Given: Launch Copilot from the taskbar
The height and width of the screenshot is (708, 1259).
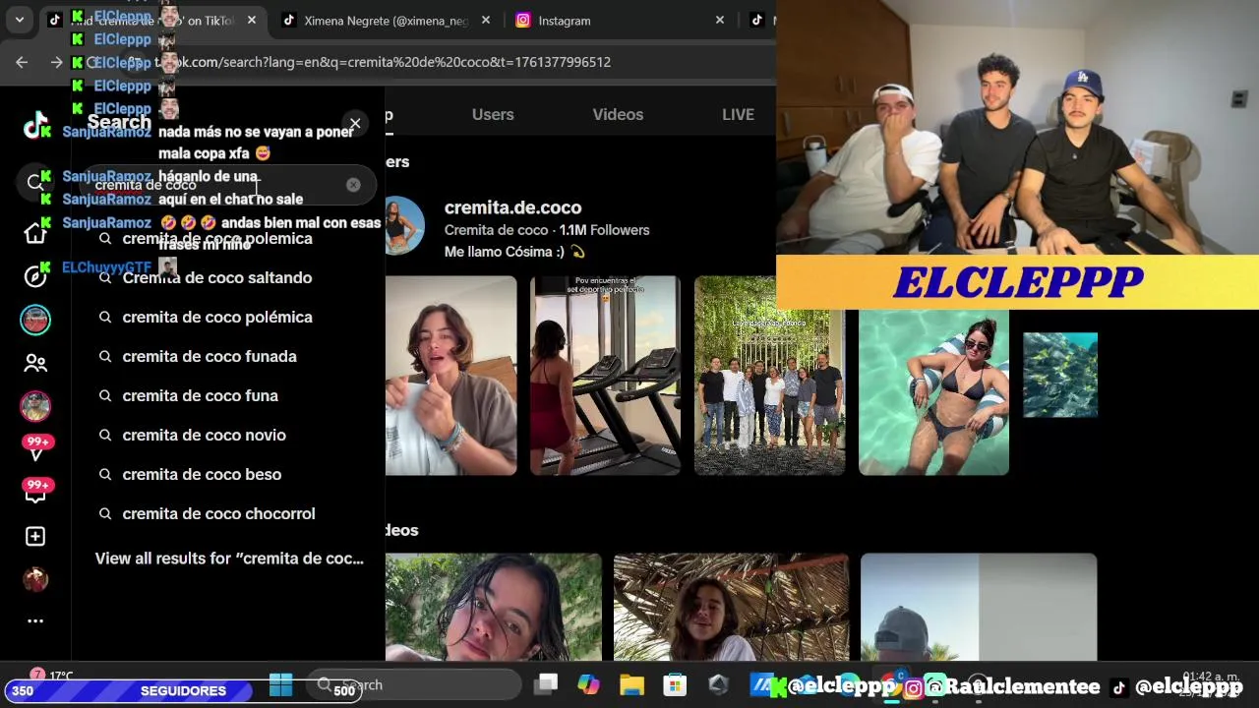Looking at the screenshot, I should click(x=588, y=684).
